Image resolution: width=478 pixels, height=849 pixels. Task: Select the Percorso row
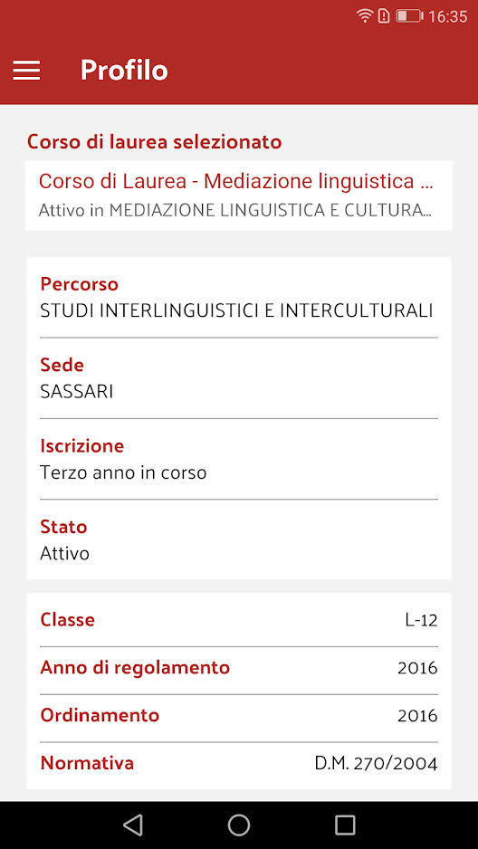(239, 297)
